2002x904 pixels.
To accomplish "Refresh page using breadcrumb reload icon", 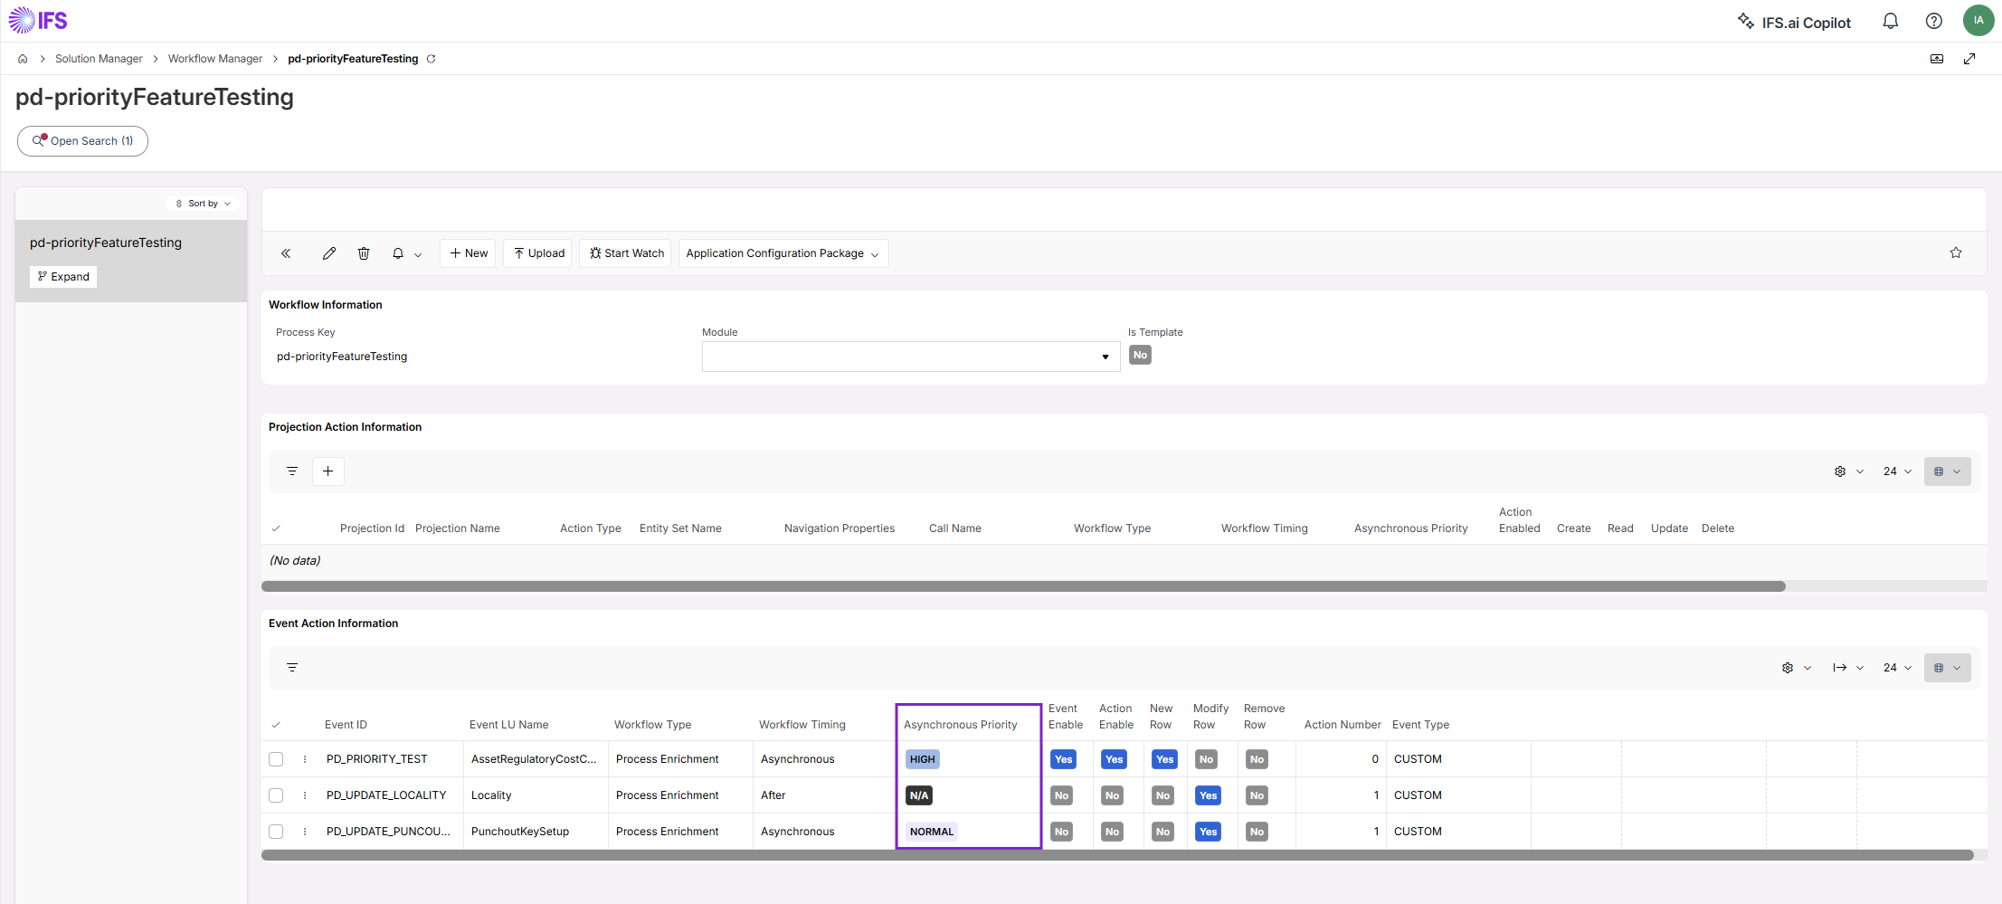I will pos(432,59).
